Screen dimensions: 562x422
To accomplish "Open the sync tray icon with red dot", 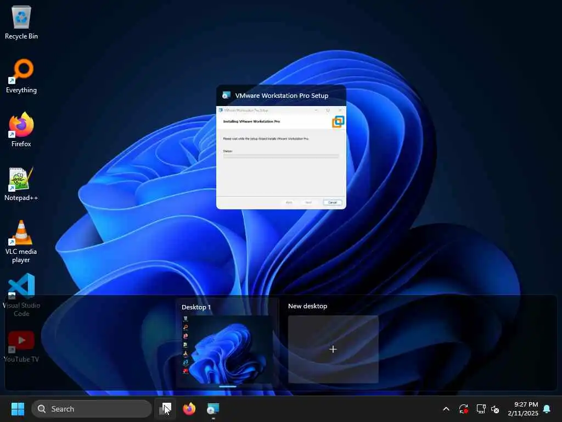I will [x=463, y=409].
